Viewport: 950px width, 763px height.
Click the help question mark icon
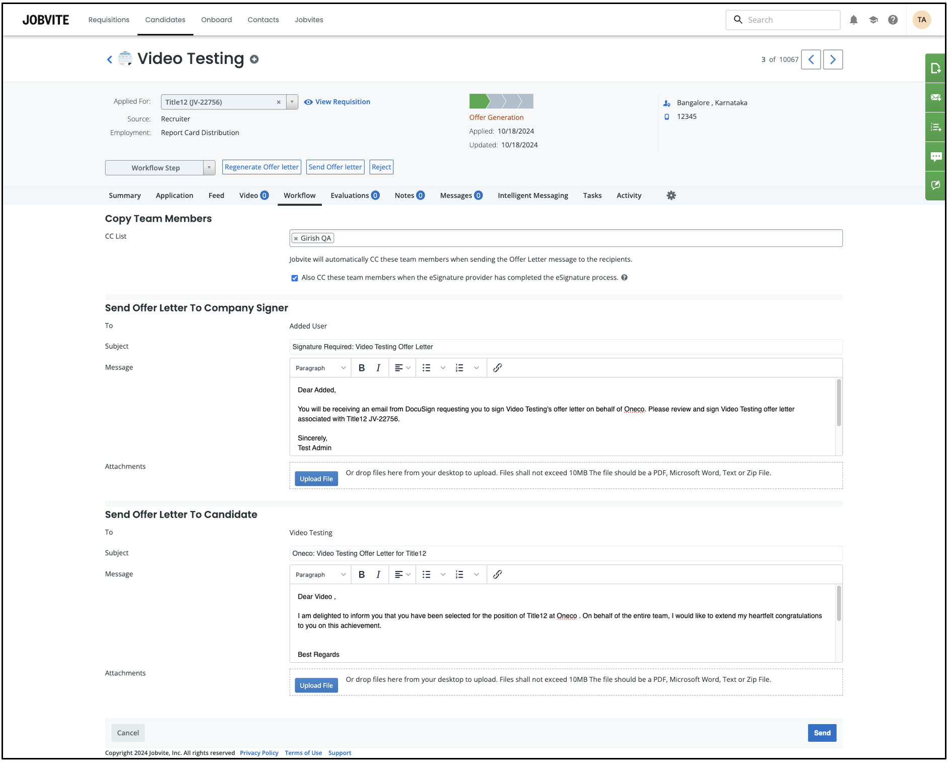pos(893,20)
